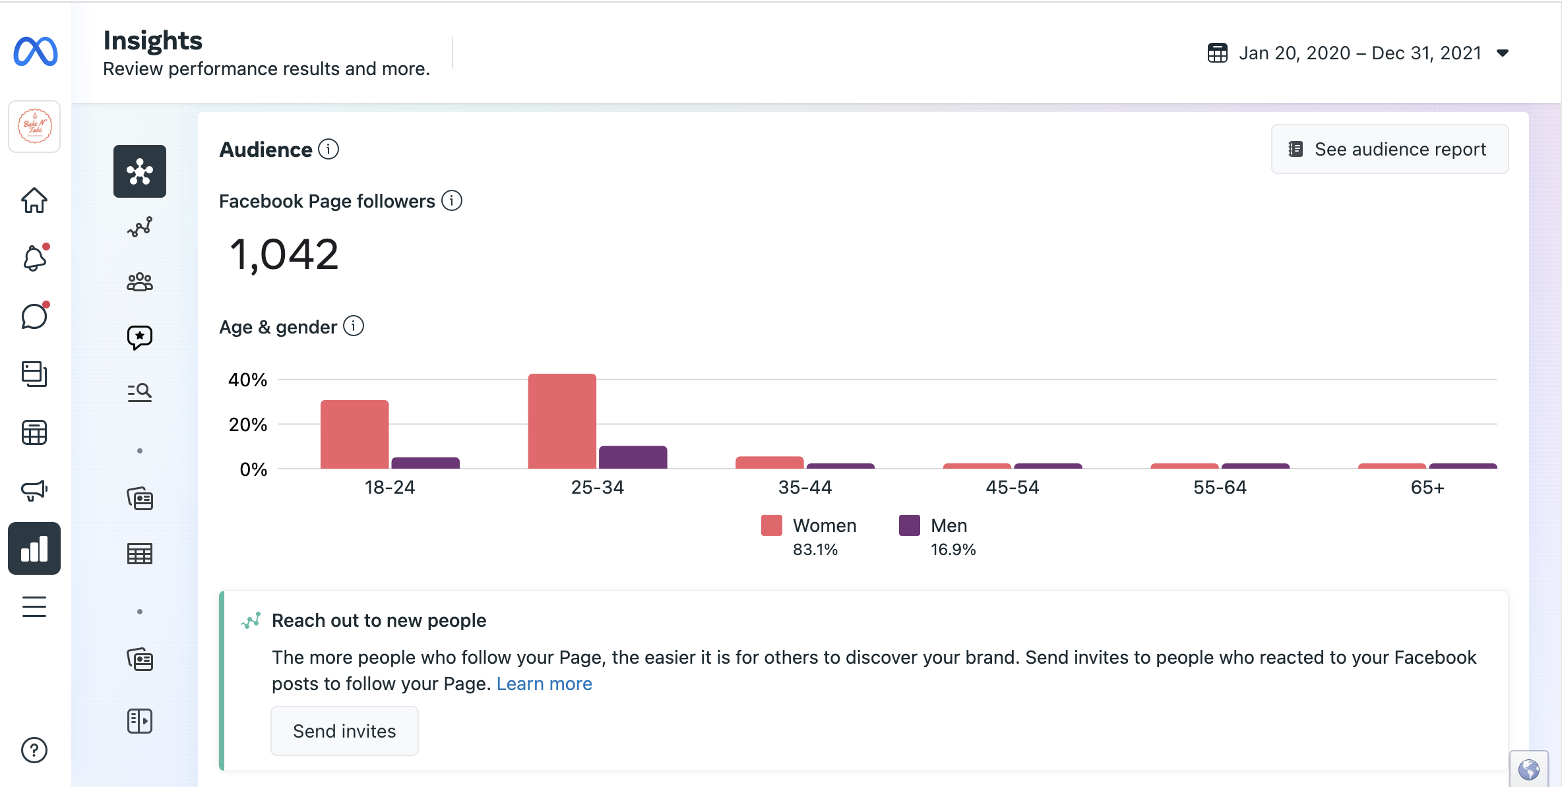Click the Meta logo

[x=36, y=51]
